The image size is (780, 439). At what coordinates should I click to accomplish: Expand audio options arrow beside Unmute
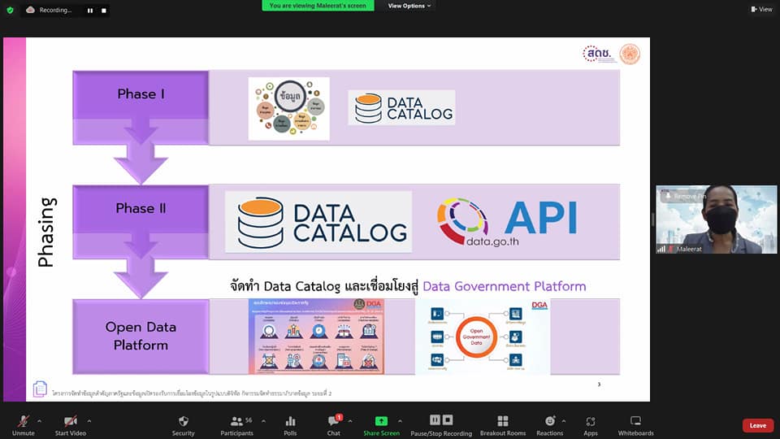(41, 420)
